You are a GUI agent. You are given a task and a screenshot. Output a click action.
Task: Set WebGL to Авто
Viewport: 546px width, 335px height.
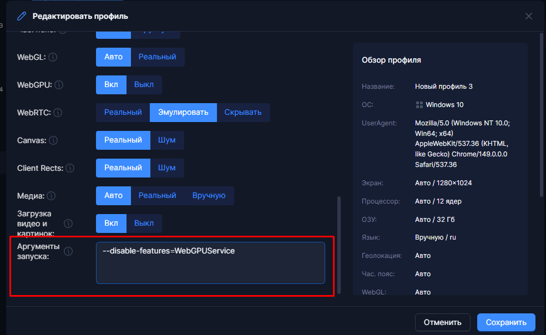[x=114, y=57]
